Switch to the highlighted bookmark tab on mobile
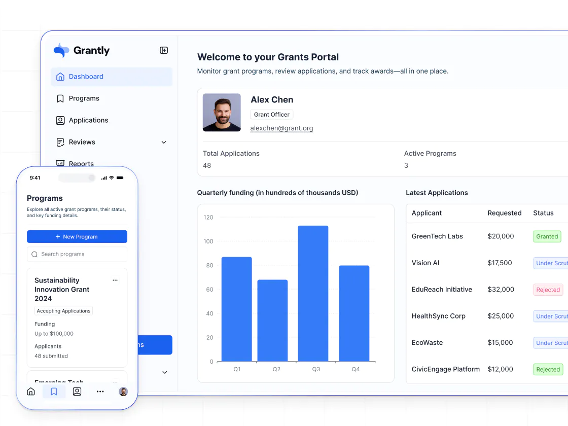Viewport: 568px width, 426px height. coord(54,392)
